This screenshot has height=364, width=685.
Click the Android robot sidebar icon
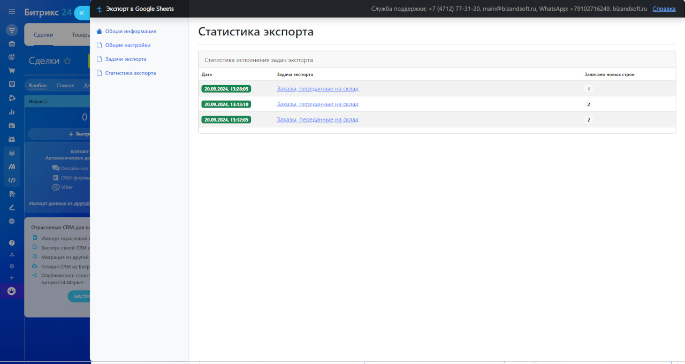pyautogui.click(x=12, y=139)
